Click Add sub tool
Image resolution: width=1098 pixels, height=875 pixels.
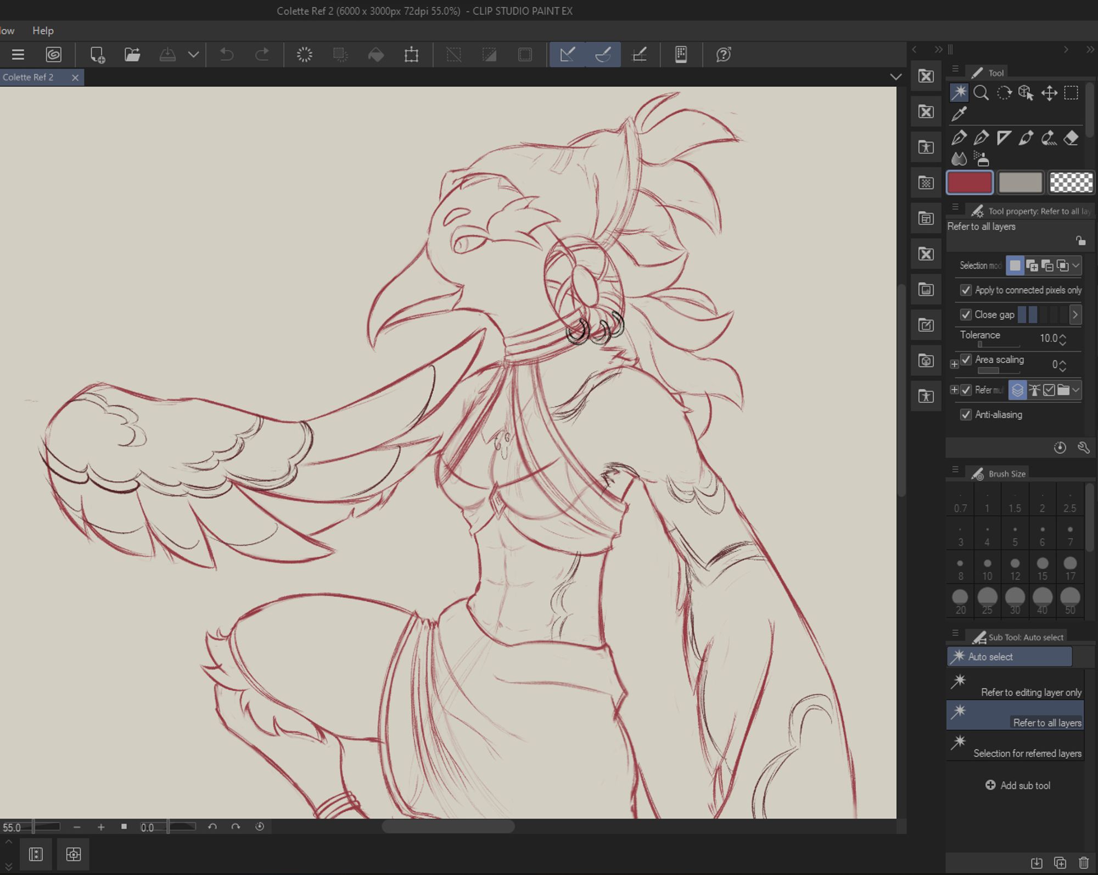[x=1018, y=785]
